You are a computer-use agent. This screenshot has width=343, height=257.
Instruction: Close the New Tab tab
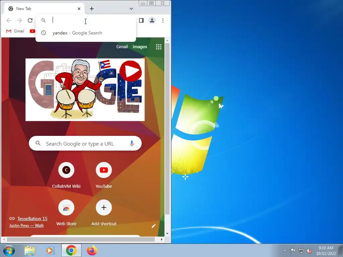pyautogui.click(x=79, y=9)
